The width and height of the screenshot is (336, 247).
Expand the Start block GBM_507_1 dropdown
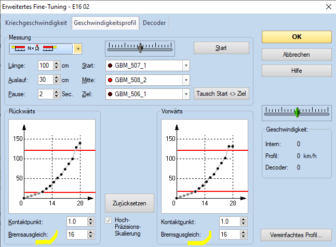pyautogui.click(x=186, y=66)
